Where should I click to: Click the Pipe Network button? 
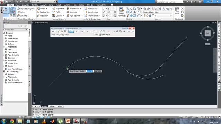(x=74, y=15)
